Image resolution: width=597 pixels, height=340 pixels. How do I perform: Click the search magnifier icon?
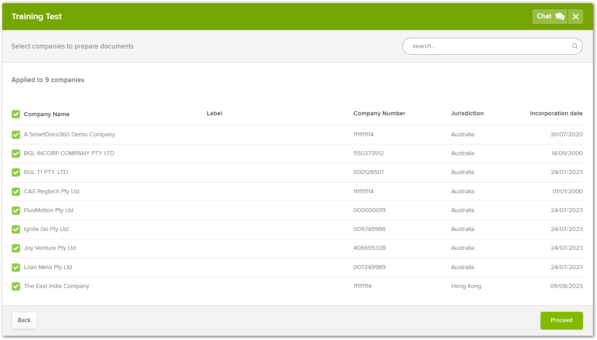[575, 46]
